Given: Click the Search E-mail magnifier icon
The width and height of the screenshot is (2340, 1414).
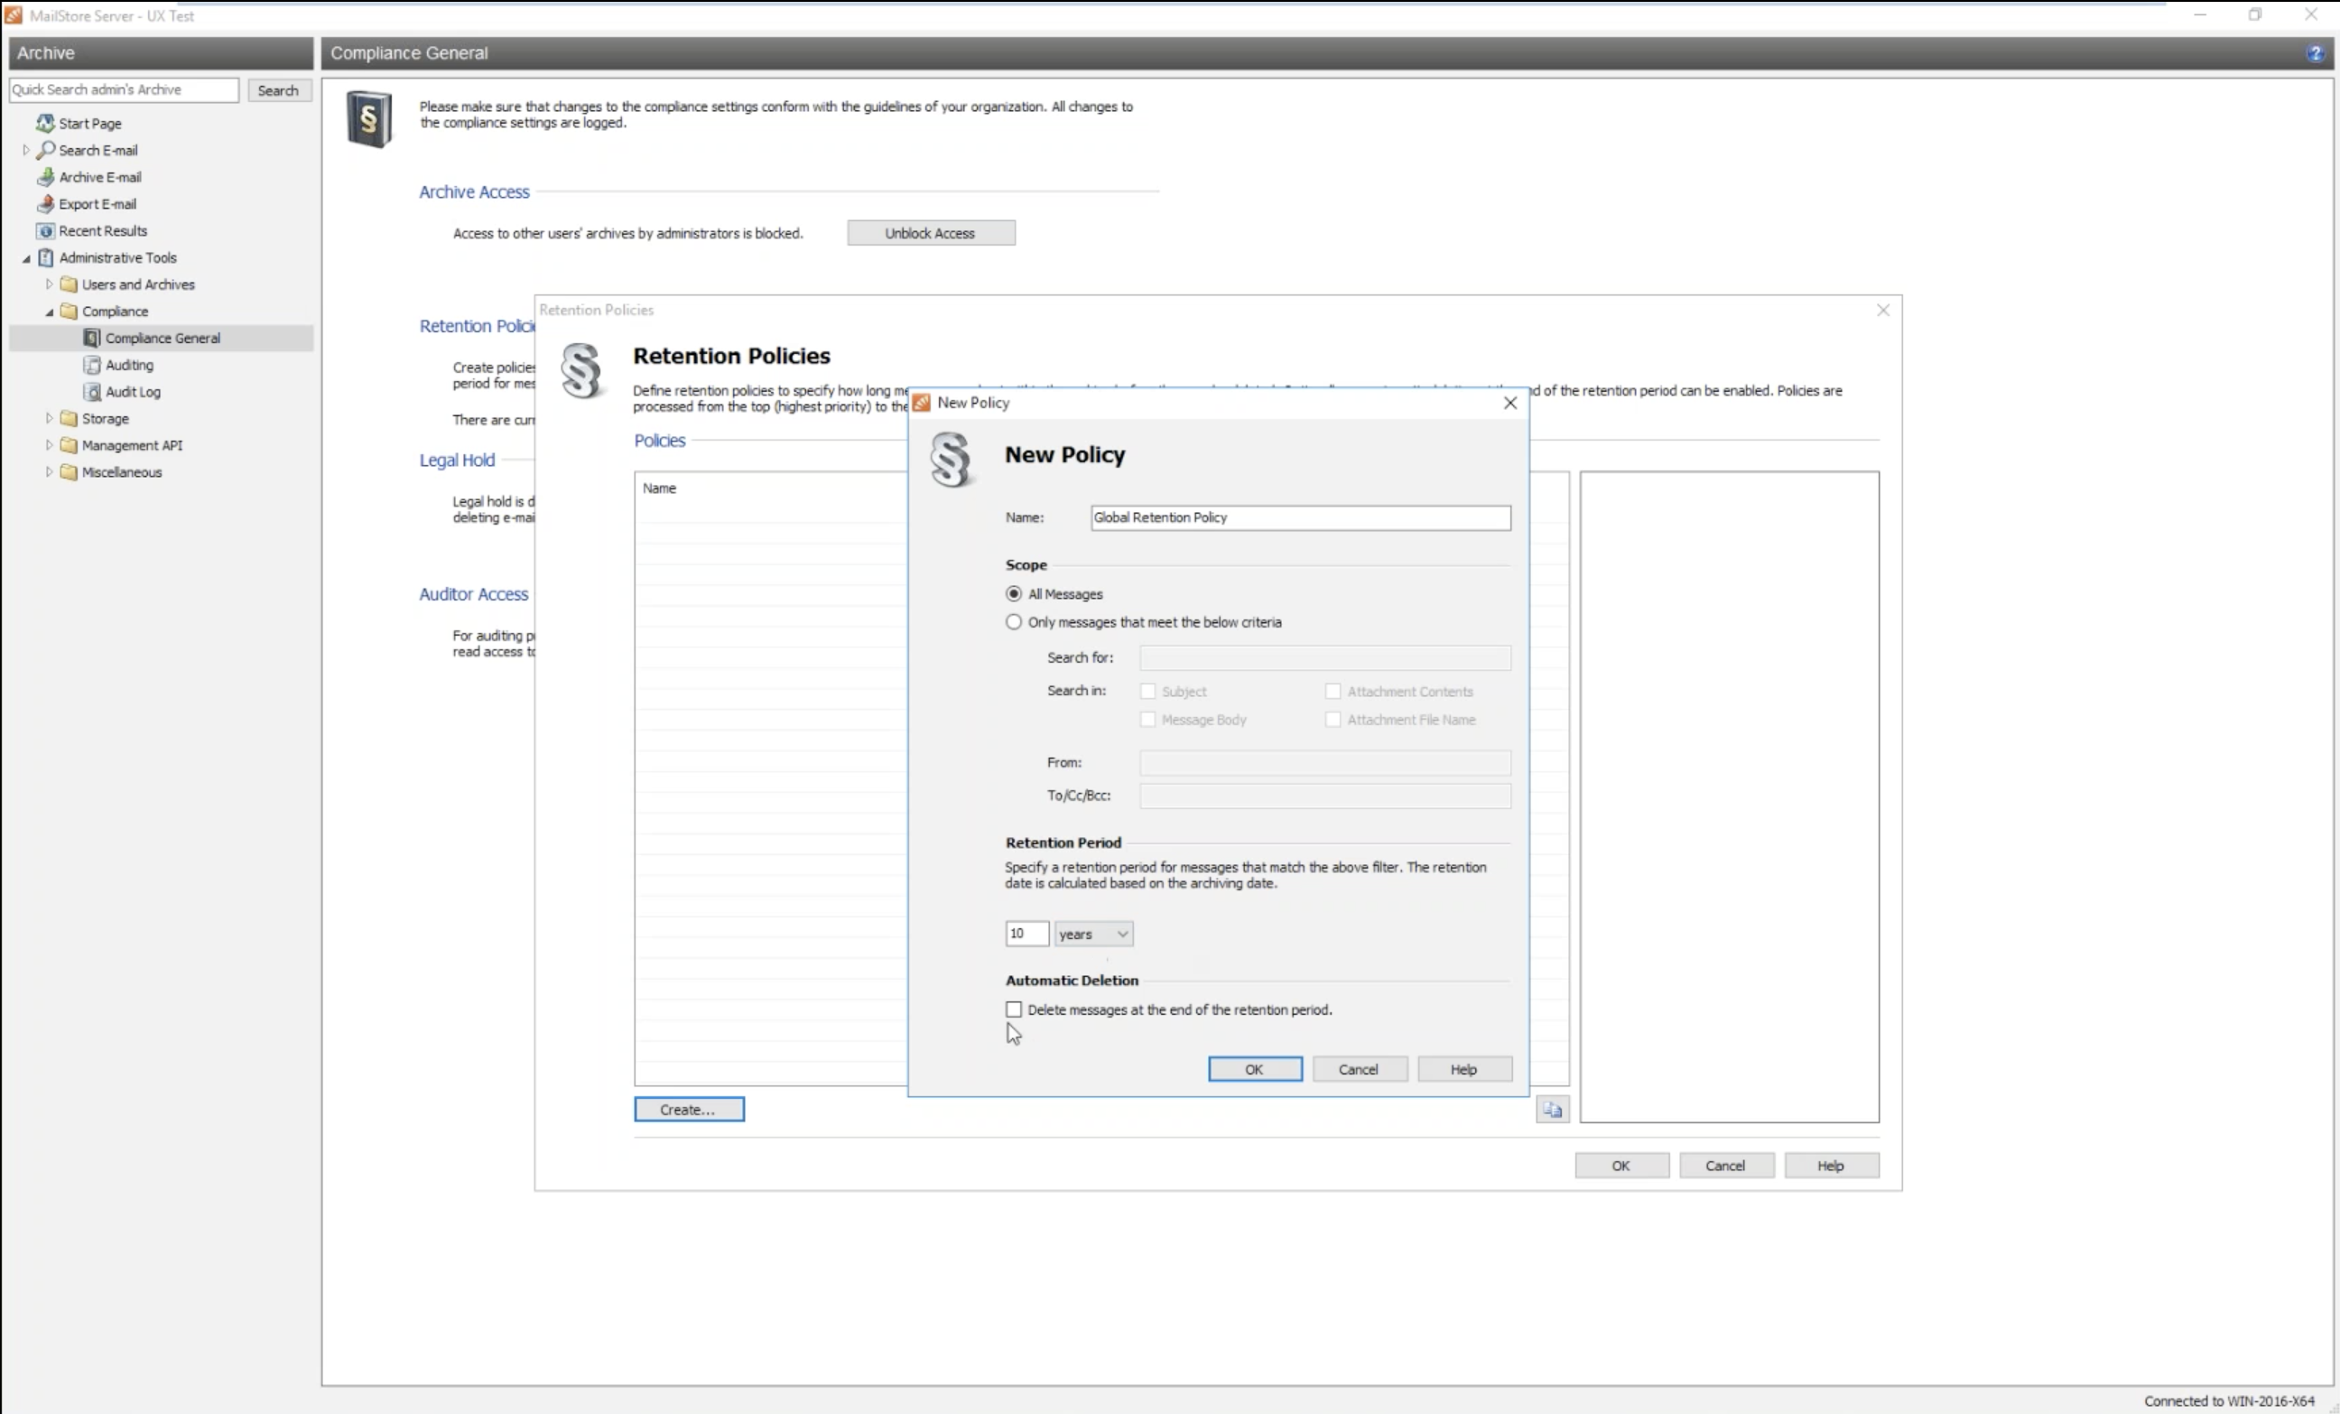Looking at the screenshot, I should point(44,150).
